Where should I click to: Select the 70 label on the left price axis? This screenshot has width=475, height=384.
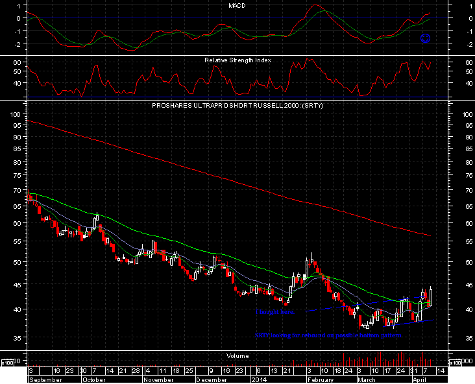tap(17, 190)
